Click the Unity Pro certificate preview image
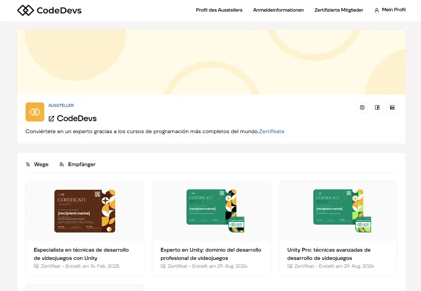The image size is (421, 291). [338, 211]
